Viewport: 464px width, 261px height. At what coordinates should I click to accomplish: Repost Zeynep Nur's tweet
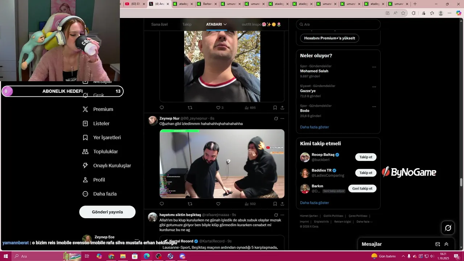pyautogui.click(x=190, y=204)
